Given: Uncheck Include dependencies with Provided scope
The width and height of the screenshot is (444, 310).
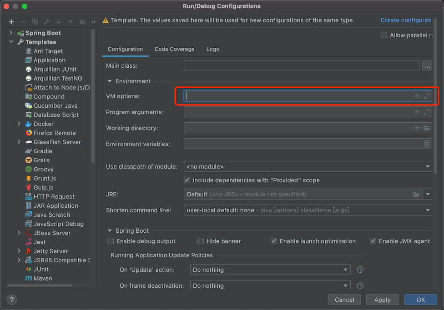Looking at the screenshot, I should point(187,180).
